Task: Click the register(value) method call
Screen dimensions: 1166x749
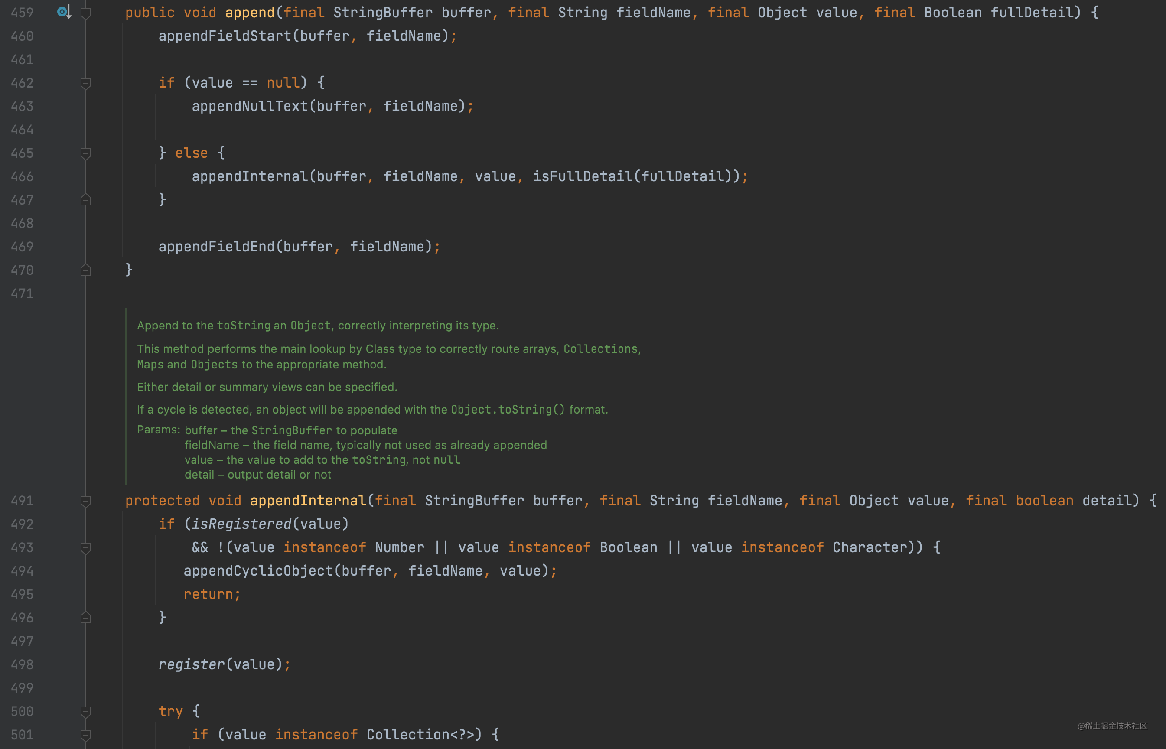Action: click(x=191, y=664)
